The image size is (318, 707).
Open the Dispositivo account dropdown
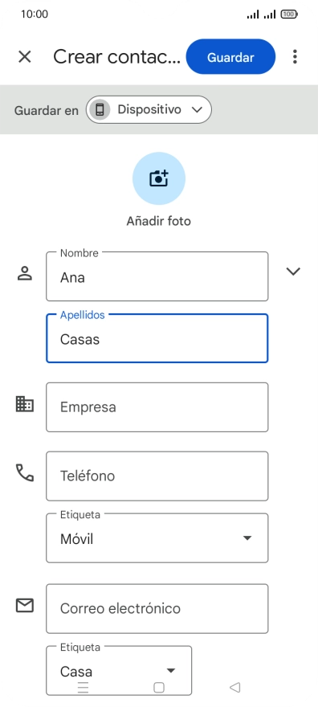coord(149,109)
